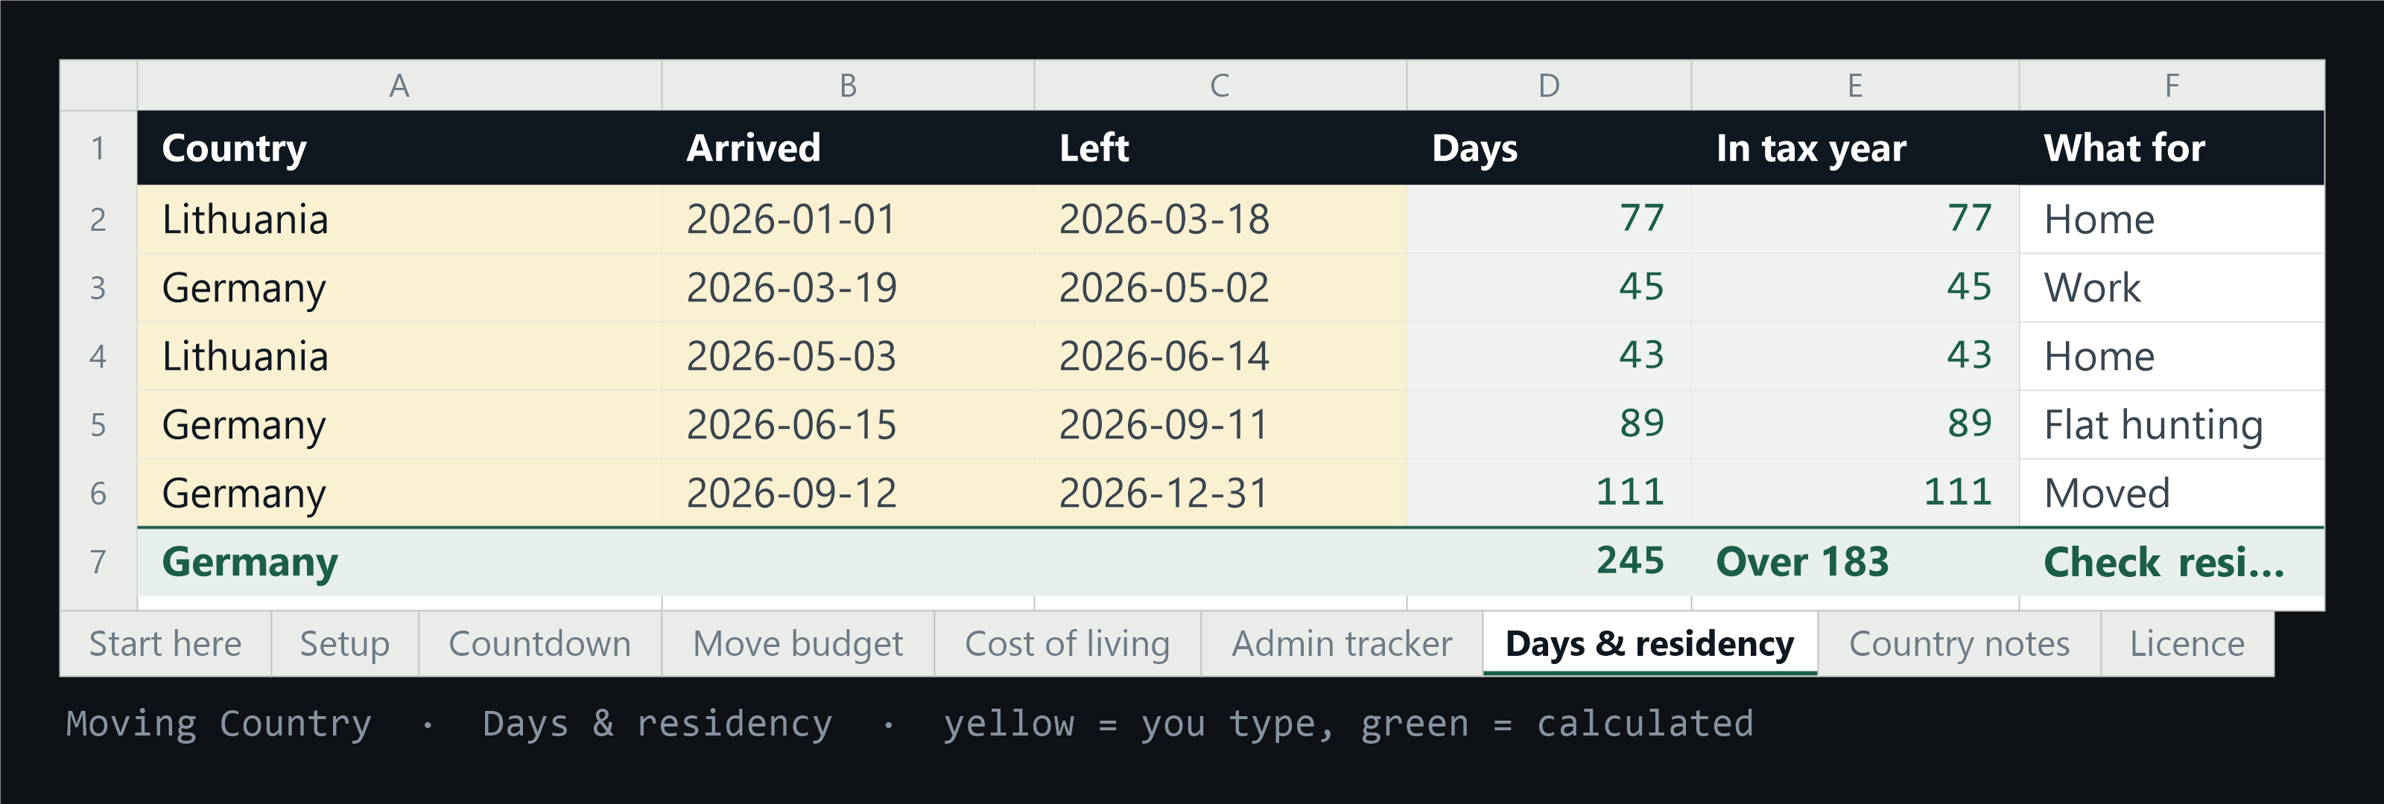Select column A header

tap(400, 86)
